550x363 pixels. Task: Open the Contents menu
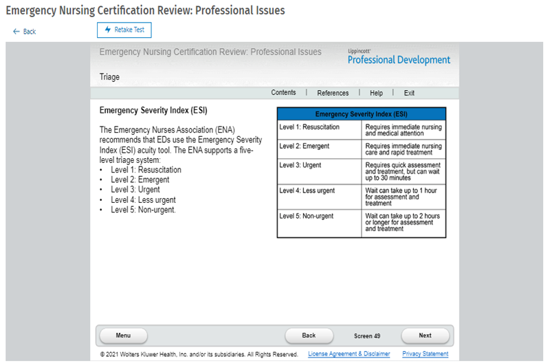(x=283, y=93)
